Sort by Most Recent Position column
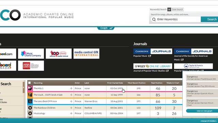Viewport: 218px width, 123px height. pyautogui.click(x=137, y=83)
